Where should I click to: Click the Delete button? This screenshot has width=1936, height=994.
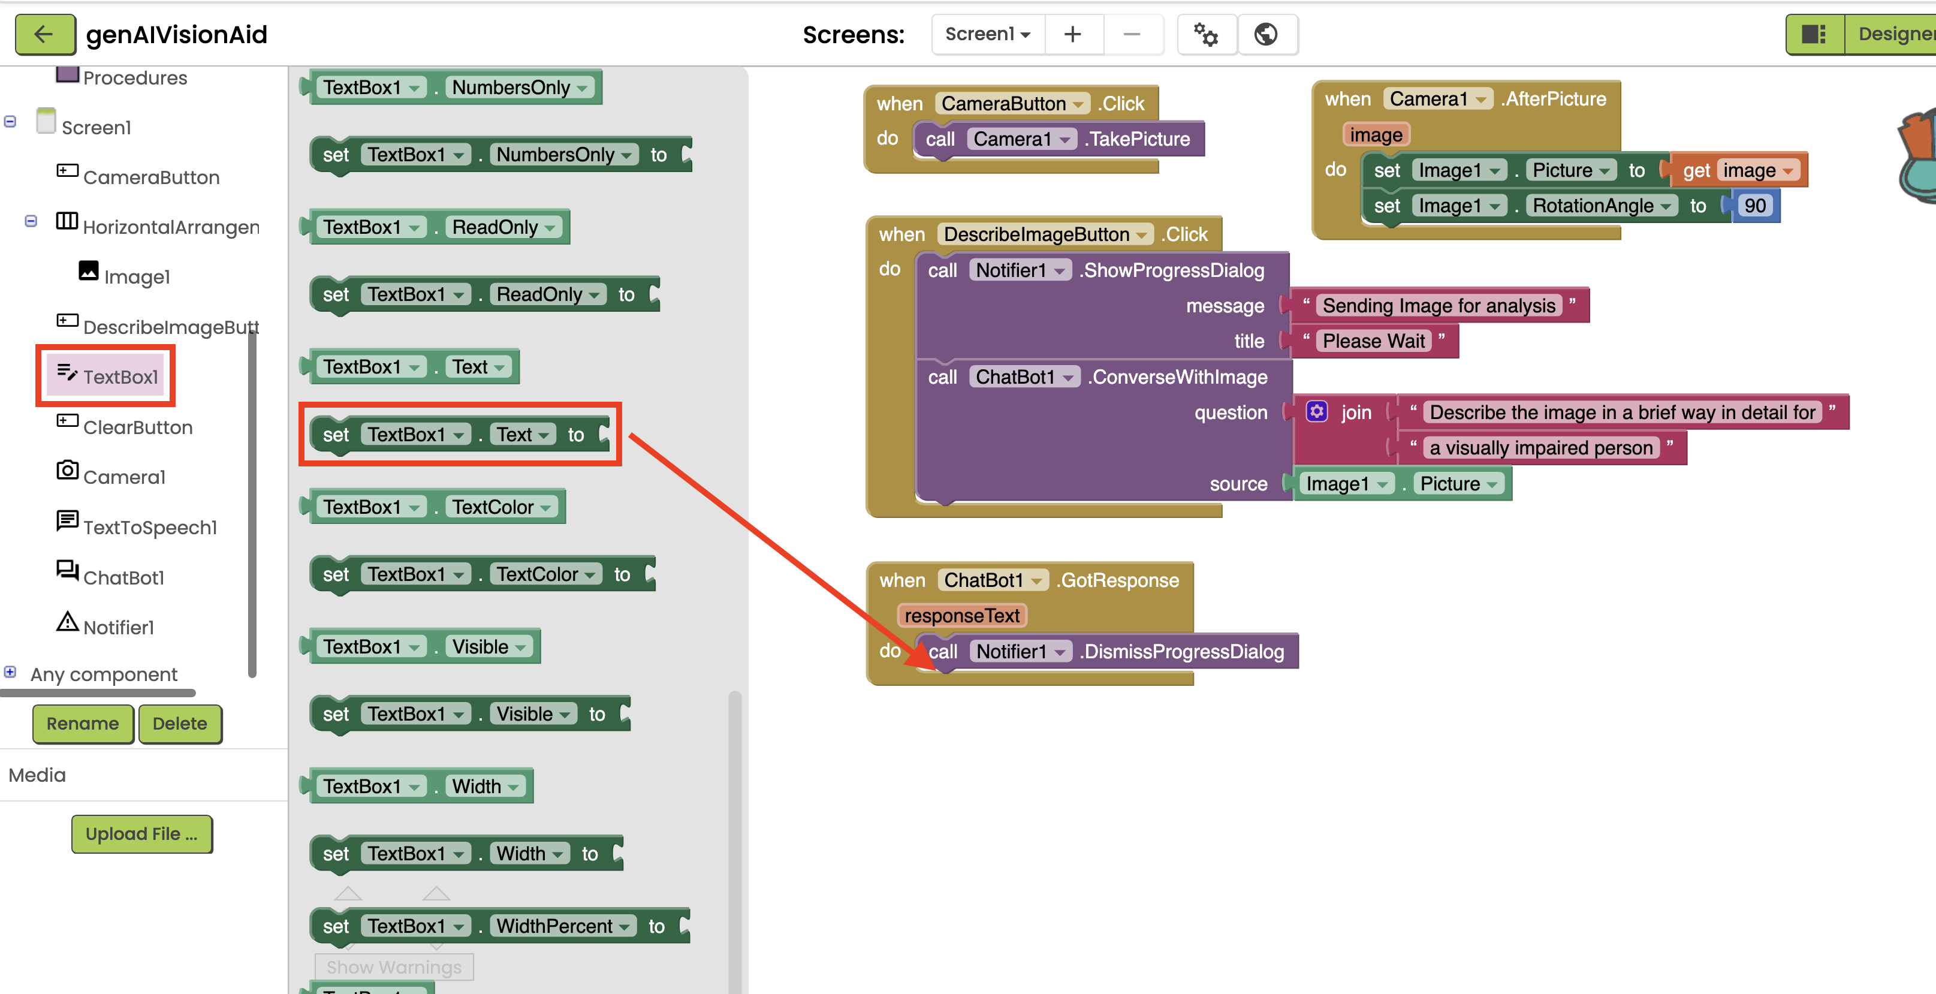pyautogui.click(x=180, y=724)
